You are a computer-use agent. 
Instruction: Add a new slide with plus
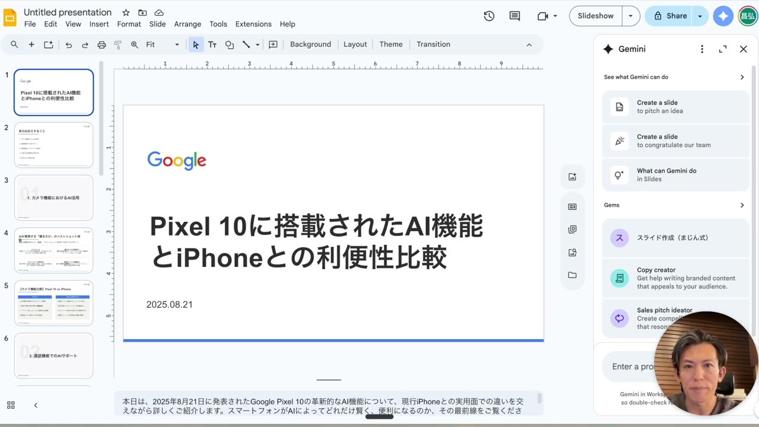point(31,44)
